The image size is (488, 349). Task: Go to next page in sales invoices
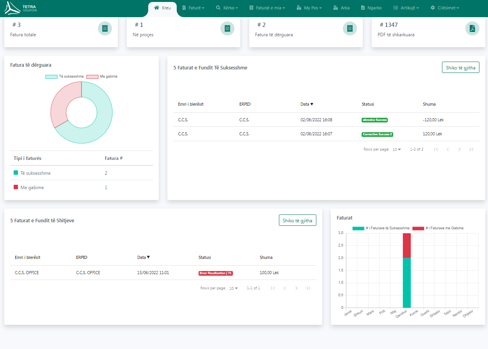pos(296,288)
